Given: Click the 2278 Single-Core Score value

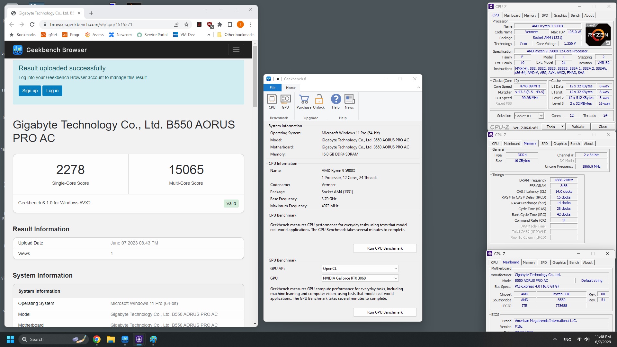Looking at the screenshot, I should click(x=70, y=170).
